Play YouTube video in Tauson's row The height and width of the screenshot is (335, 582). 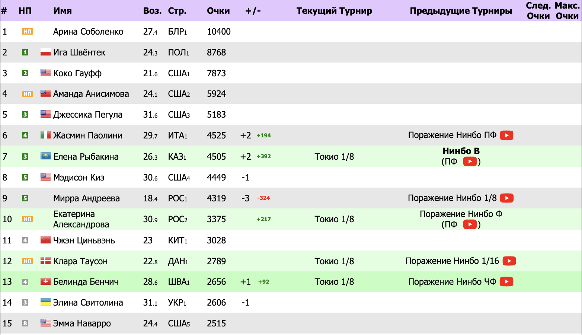(x=509, y=261)
